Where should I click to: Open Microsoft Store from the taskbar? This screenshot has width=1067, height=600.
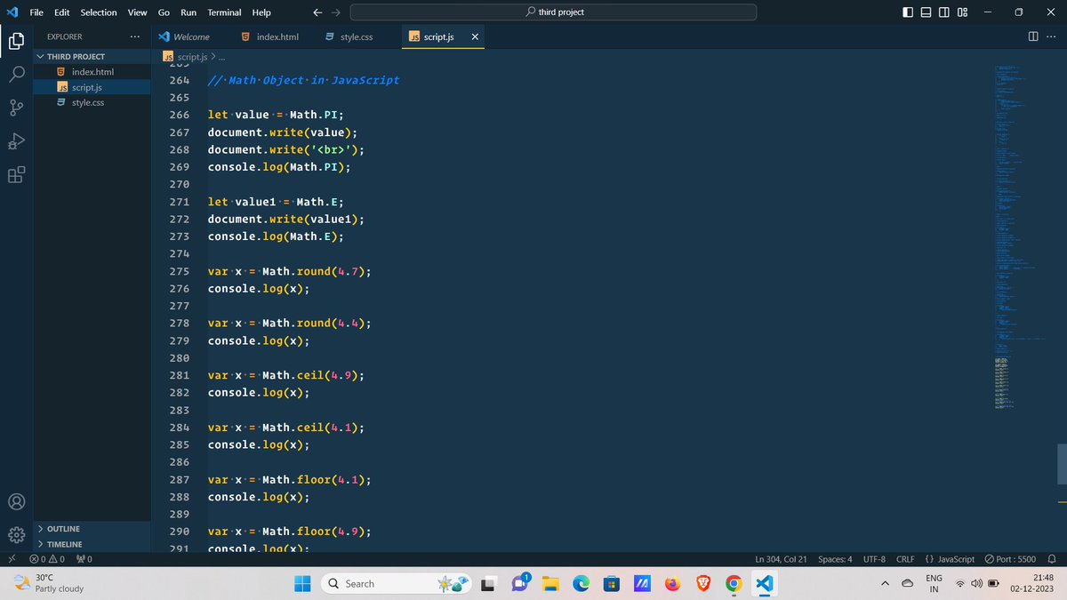click(611, 583)
